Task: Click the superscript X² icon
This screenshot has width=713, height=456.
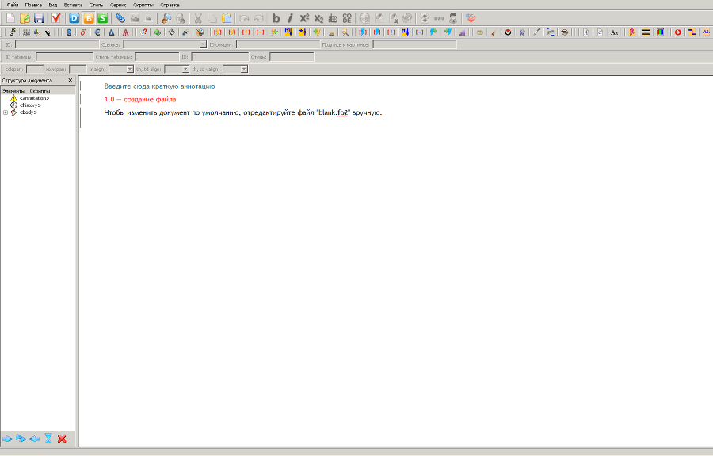Action: 304,17
